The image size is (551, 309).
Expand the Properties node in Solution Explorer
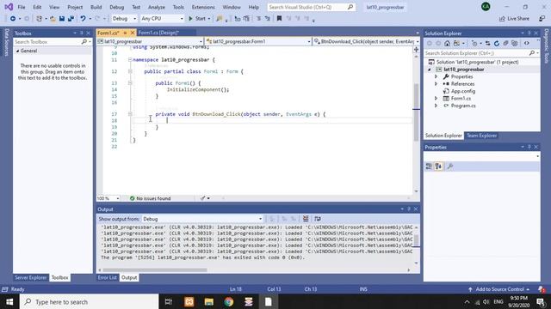pos(436,76)
